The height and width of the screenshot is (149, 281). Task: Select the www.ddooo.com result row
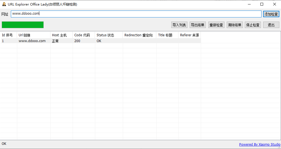click(32, 41)
